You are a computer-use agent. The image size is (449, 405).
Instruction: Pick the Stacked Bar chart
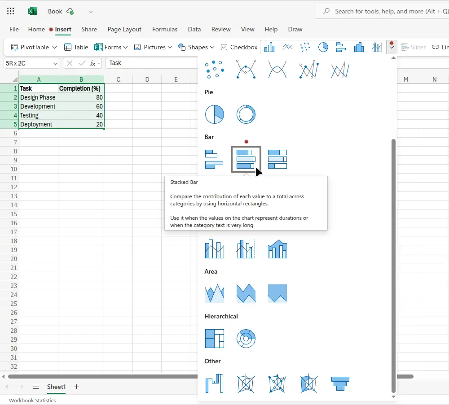246,159
